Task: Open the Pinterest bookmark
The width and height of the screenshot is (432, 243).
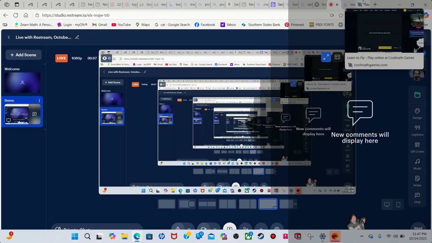Action: click(x=294, y=25)
